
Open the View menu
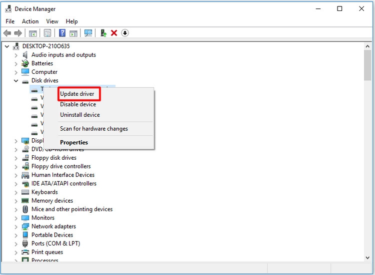pyautogui.click(x=52, y=21)
